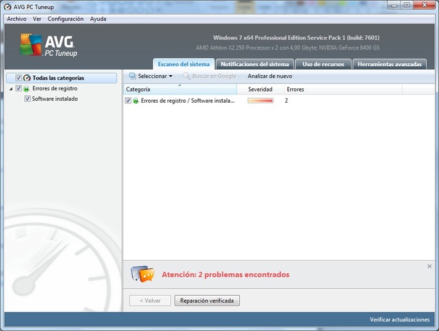The width and height of the screenshot is (439, 331).
Task: Click Verificar actualizaciones link
Action: click(x=400, y=319)
